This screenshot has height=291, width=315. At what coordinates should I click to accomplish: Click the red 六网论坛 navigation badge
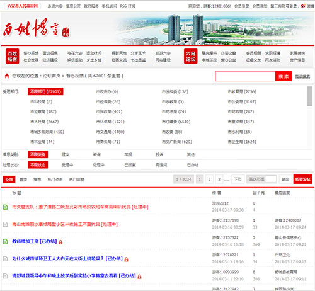click(191, 56)
